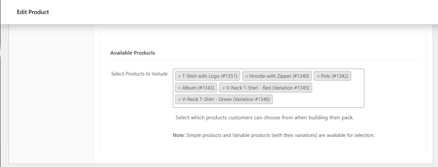
Task: Remove the T-Shirt with Logo tag
Action: tap(179, 76)
